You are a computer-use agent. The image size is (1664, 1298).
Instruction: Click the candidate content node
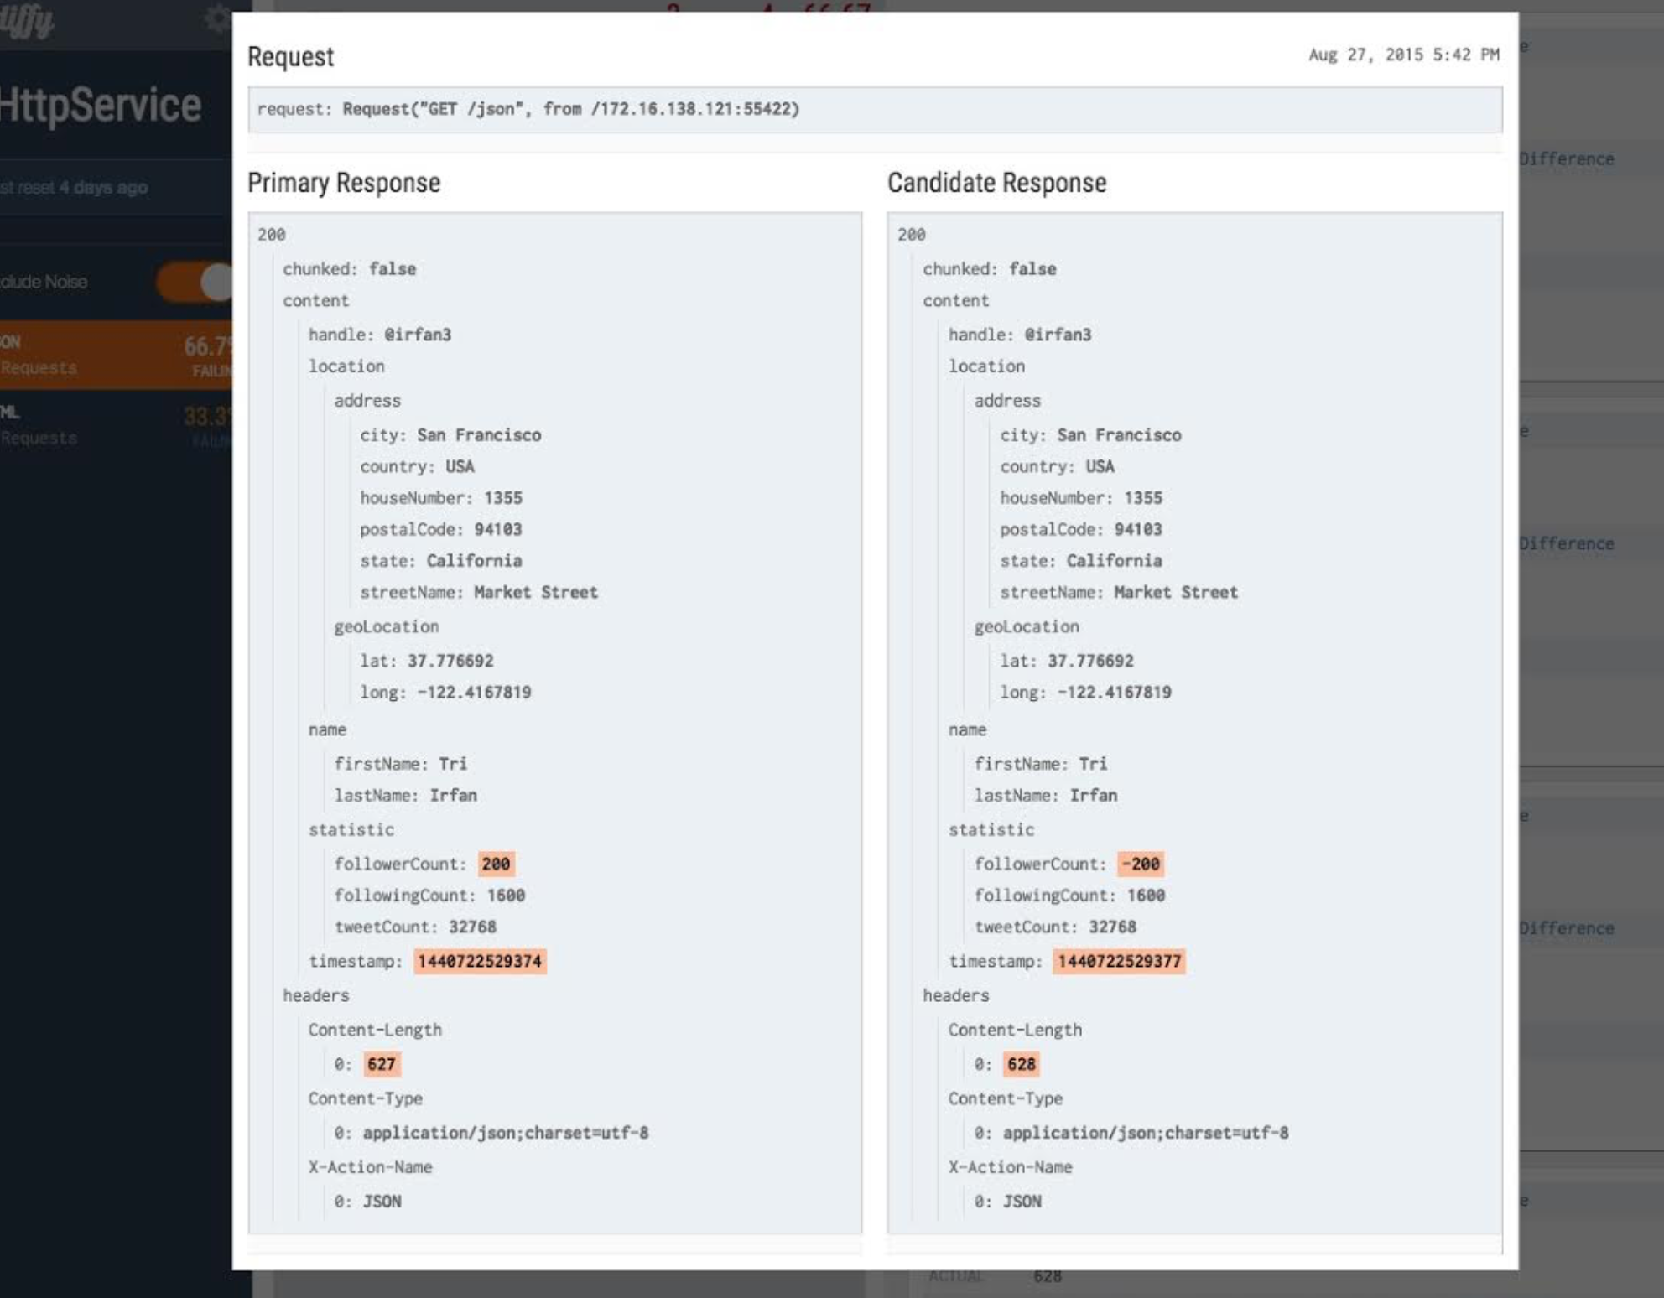[956, 300]
